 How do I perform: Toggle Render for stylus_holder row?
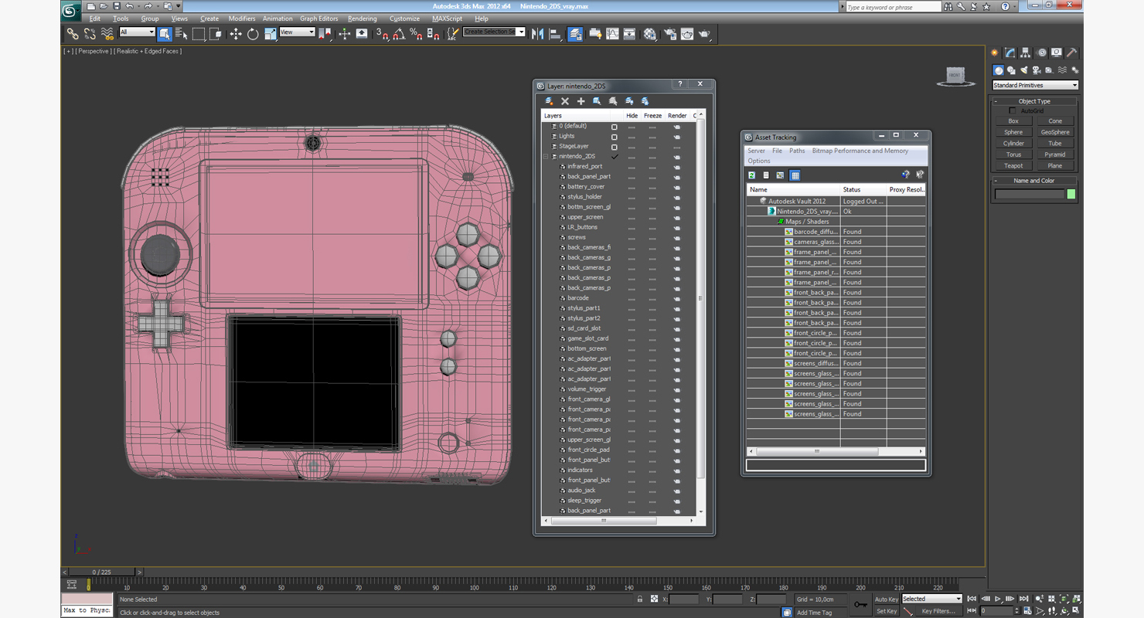(676, 197)
